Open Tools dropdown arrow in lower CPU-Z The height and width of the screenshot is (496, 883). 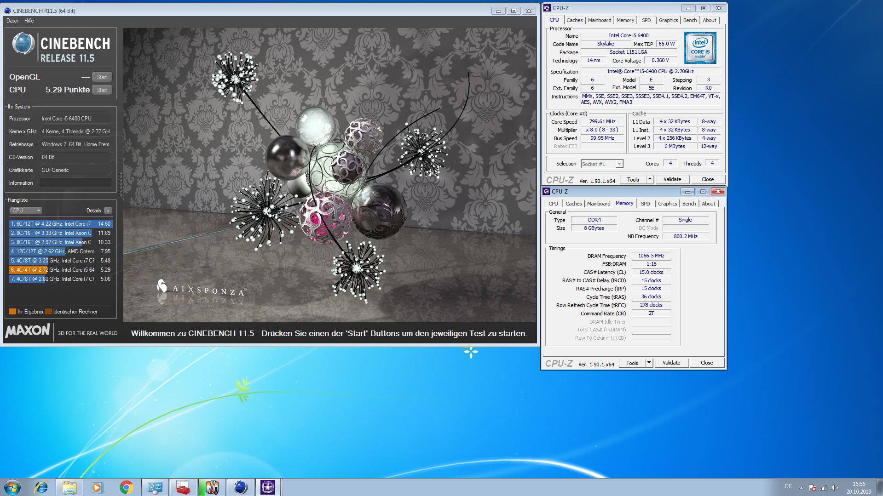649,363
